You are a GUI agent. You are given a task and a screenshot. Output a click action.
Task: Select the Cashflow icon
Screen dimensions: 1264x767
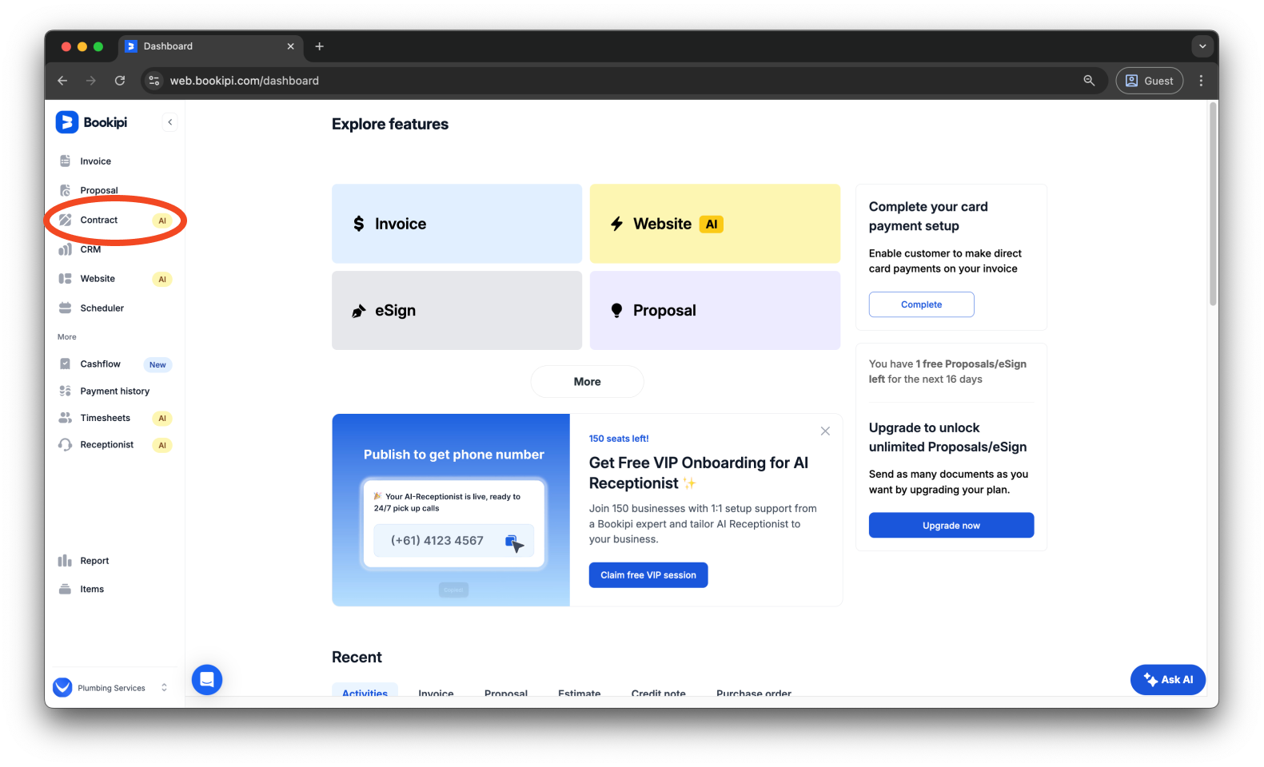[x=66, y=364]
